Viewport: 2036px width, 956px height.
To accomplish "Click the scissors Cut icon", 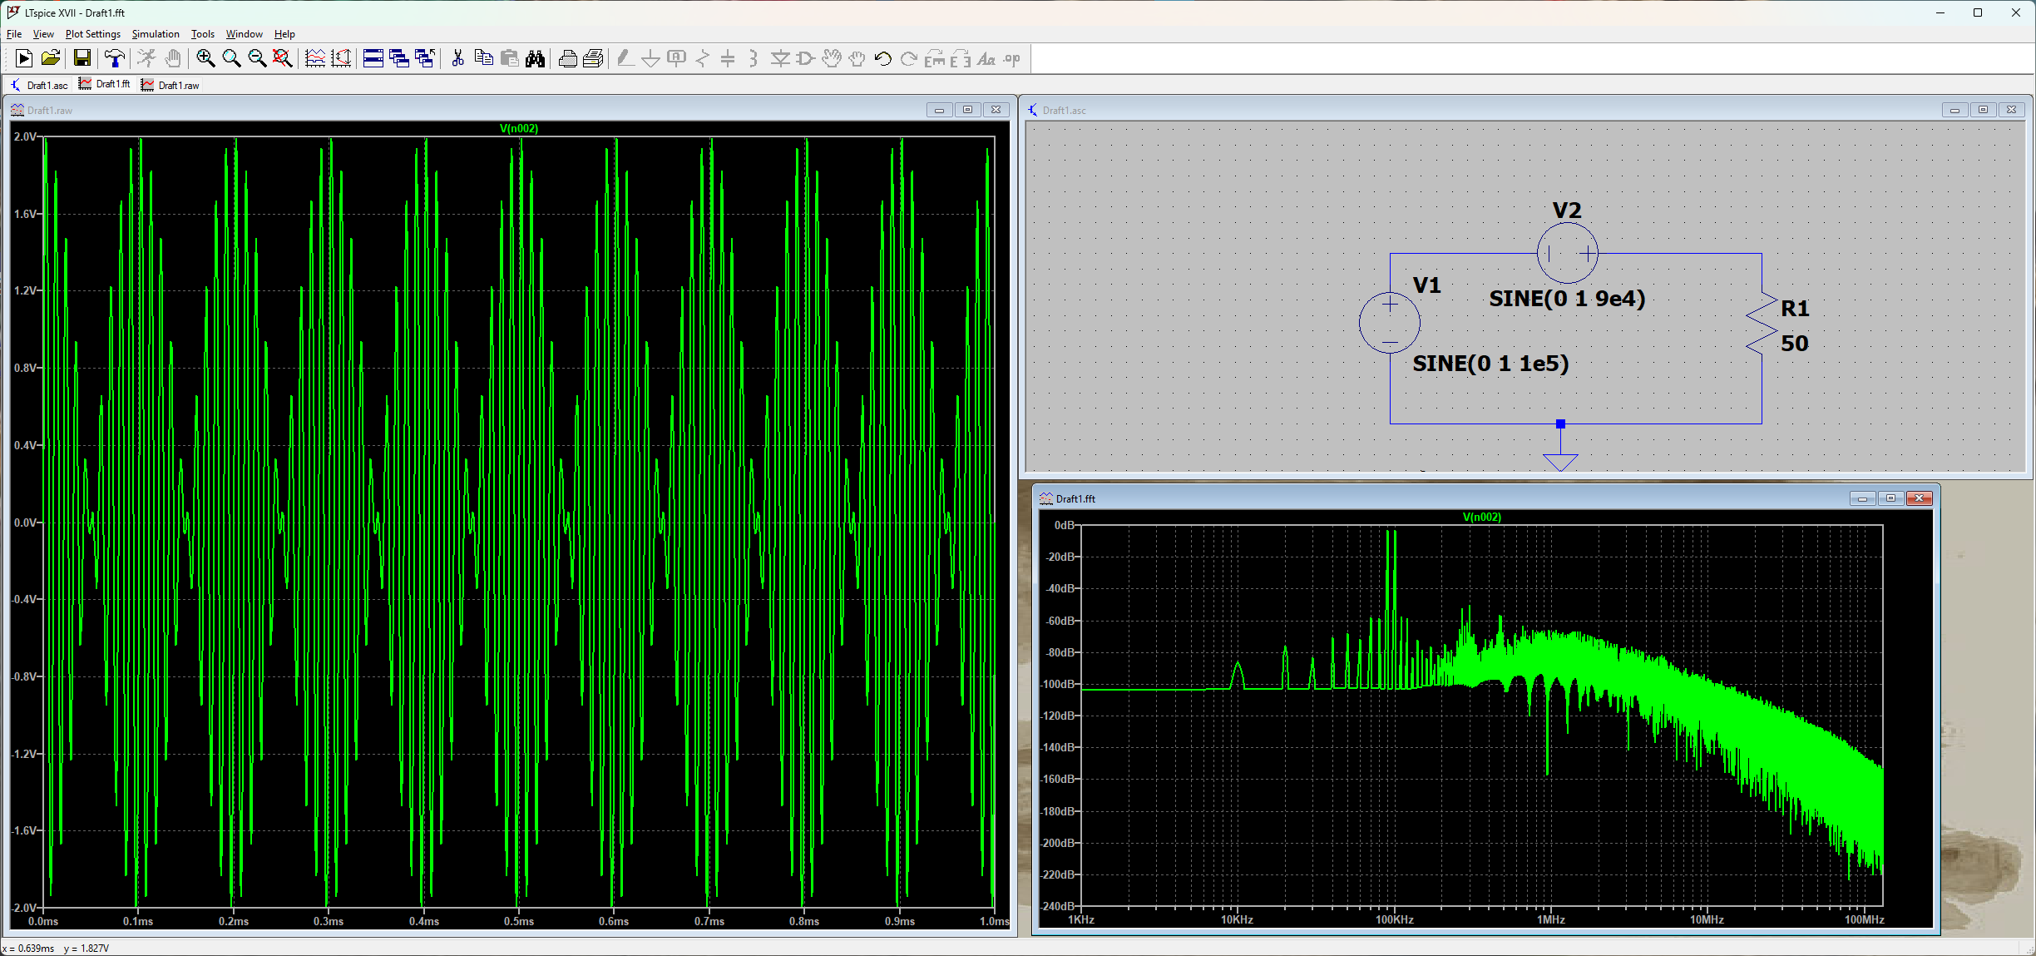I will (x=457, y=58).
